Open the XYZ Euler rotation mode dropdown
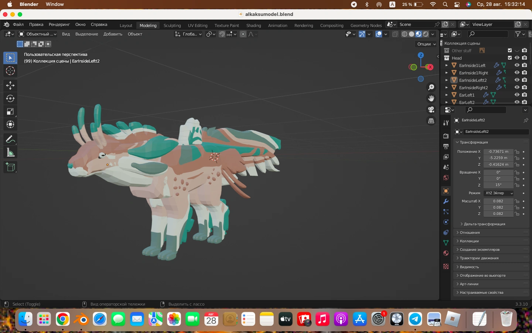 (498, 193)
